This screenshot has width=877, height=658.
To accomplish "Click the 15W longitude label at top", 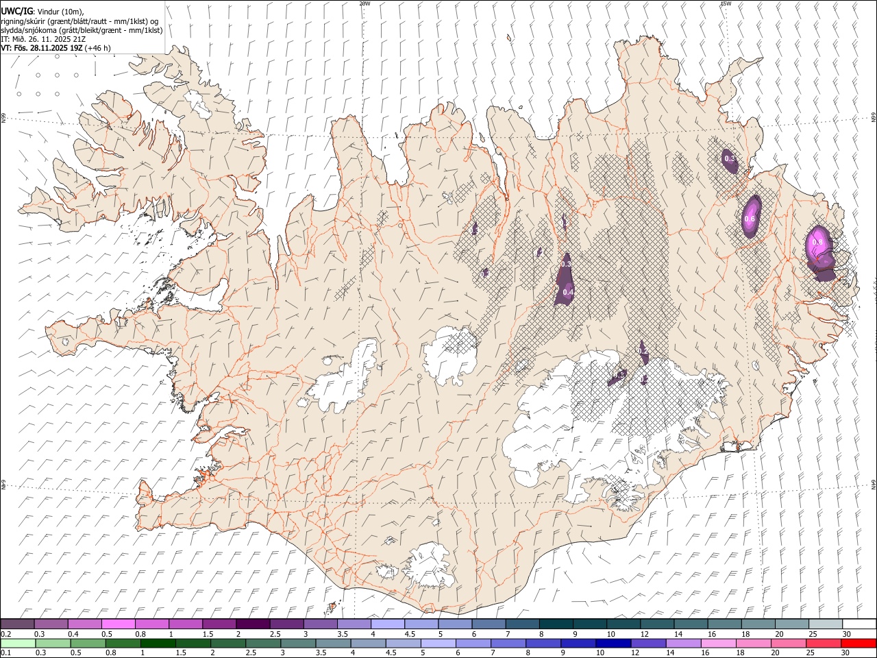I will tap(725, 3).
